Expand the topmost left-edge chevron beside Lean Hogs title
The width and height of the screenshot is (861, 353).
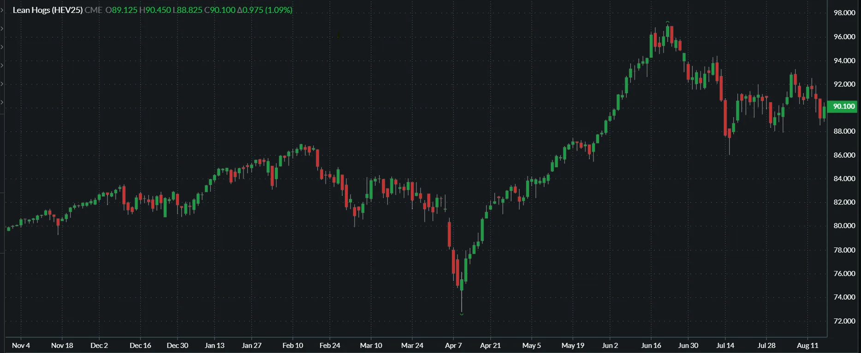pyautogui.click(x=2, y=10)
